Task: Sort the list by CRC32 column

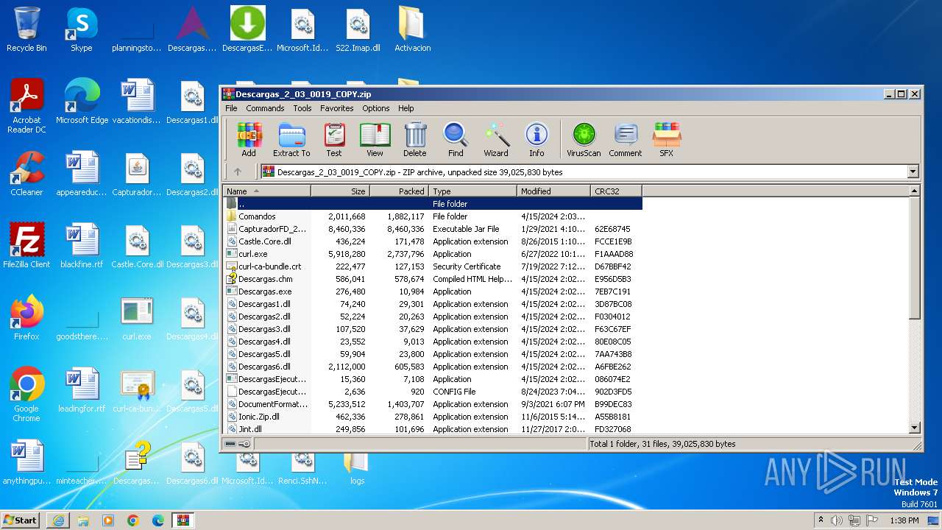Action: coord(616,191)
